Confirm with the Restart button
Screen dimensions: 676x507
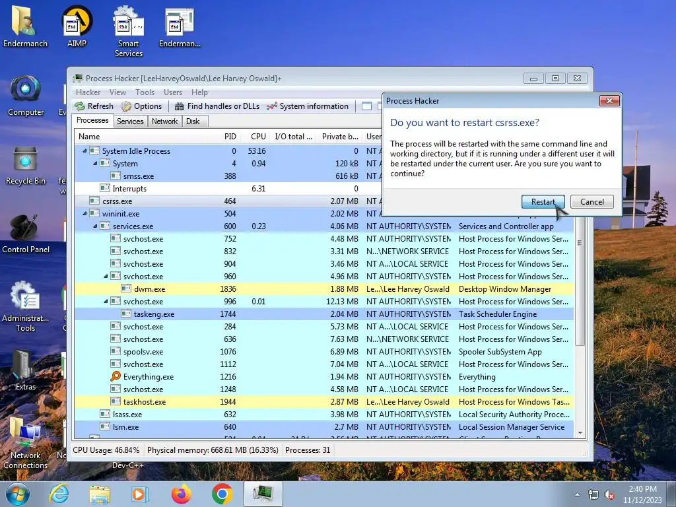click(543, 202)
